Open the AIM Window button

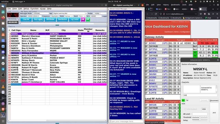50,19
